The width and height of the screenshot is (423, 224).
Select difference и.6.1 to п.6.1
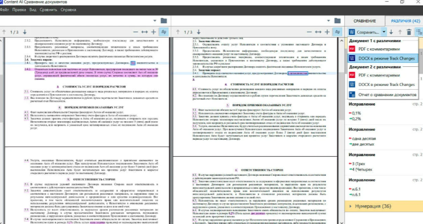pos(384,188)
